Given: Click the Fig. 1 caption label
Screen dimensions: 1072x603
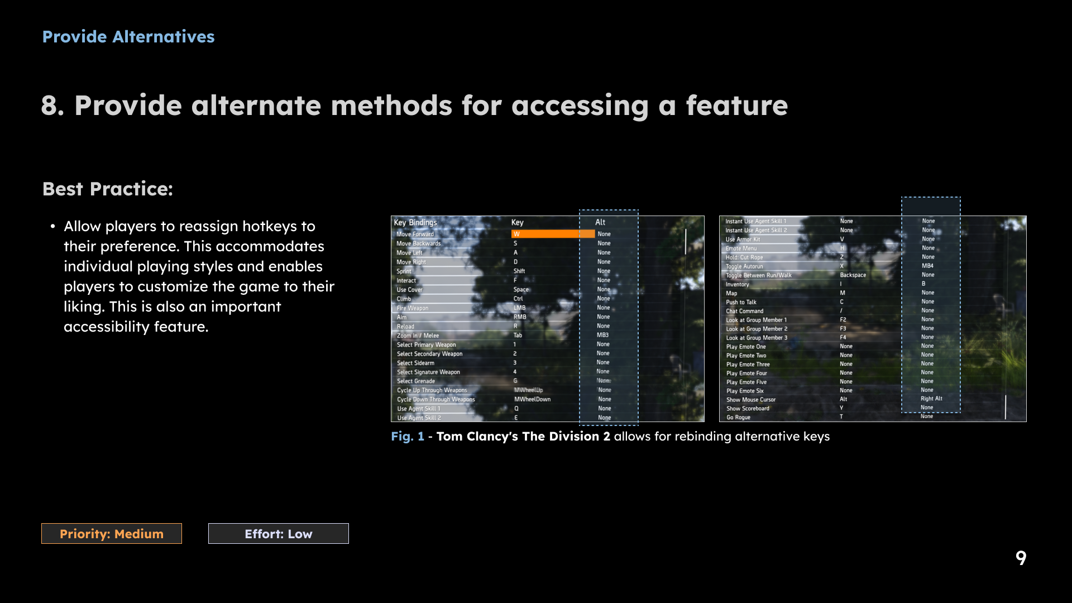Looking at the screenshot, I should coord(408,437).
